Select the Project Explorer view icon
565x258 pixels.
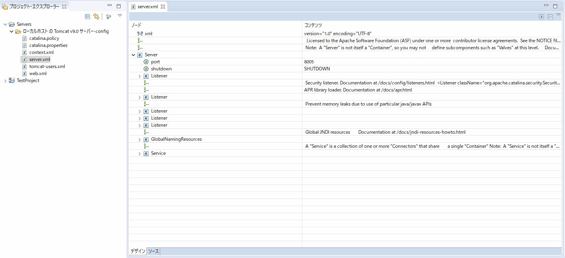coord(5,7)
